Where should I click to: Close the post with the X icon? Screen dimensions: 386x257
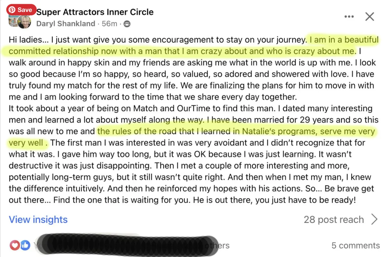coord(370,16)
